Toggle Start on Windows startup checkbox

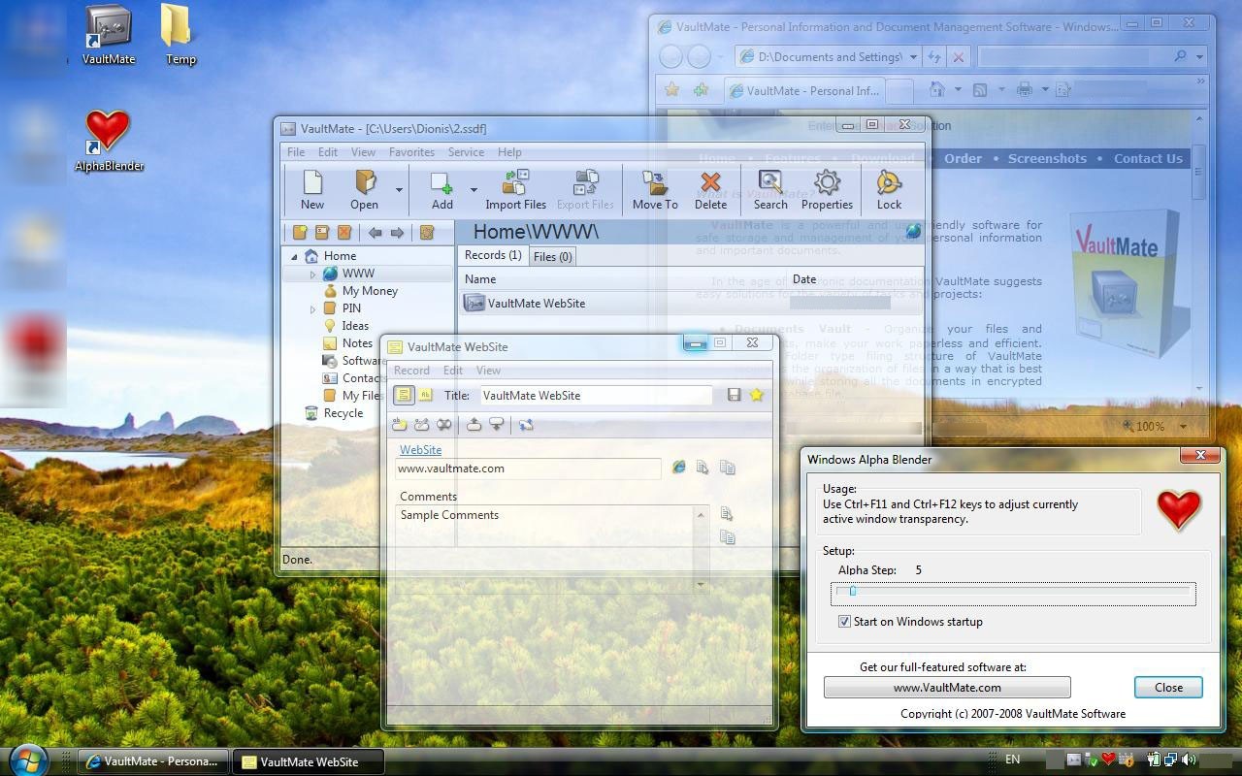click(844, 622)
